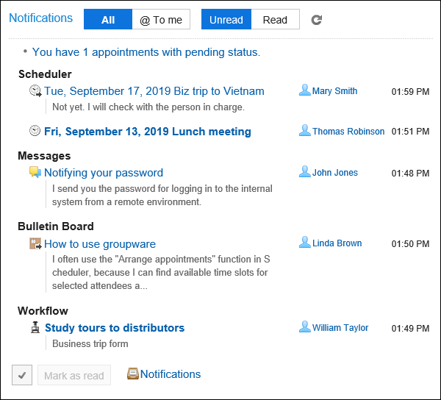
Task: Click the text 'Not yet. I will check with the person in charge.'
Action: [x=148, y=107]
